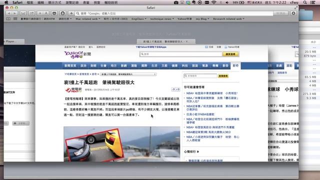Open the Top Sites grid icon

click(x=15, y=19)
